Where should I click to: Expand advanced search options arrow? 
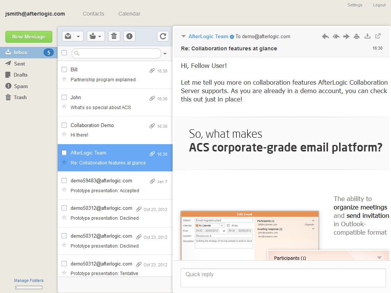(165, 54)
